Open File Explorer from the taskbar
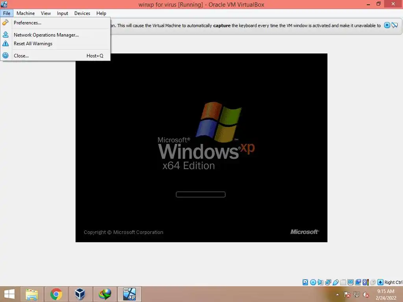 tap(32, 294)
